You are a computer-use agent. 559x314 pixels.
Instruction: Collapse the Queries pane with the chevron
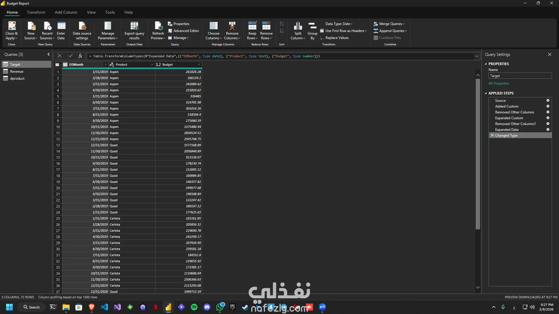point(48,54)
